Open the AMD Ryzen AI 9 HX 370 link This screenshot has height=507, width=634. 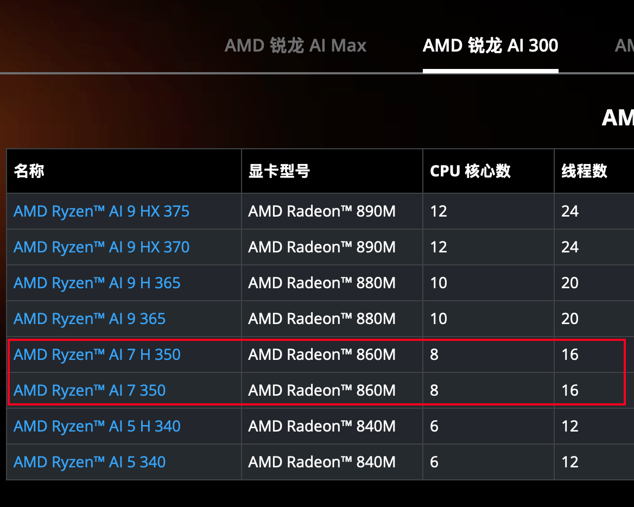[101, 247]
